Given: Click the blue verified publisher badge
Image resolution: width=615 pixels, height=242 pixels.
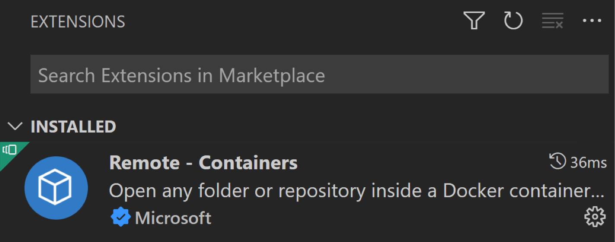Looking at the screenshot, I should coord(120,217).
